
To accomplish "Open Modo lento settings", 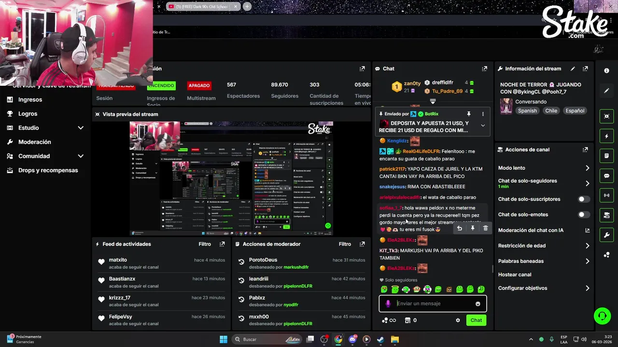I will point(544,168).
